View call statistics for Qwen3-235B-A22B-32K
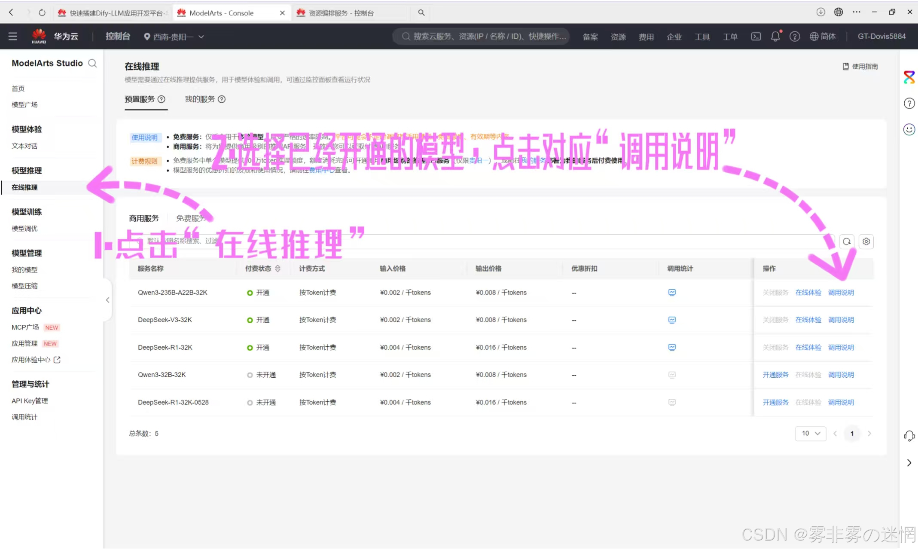 [672, 293]
